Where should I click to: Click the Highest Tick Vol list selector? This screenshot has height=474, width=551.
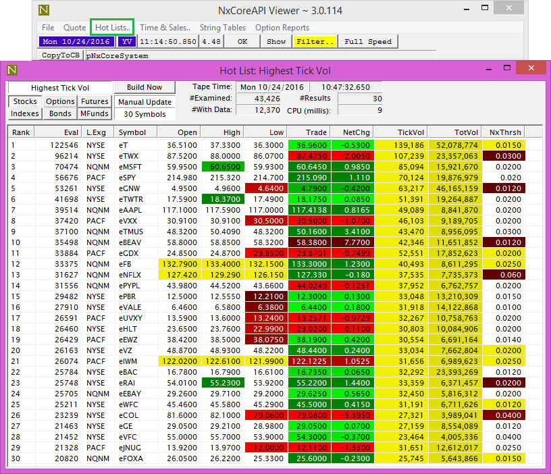tap(60, 88)
